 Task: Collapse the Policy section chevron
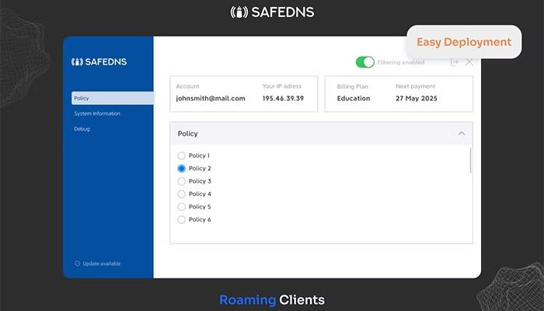(462, 133)
